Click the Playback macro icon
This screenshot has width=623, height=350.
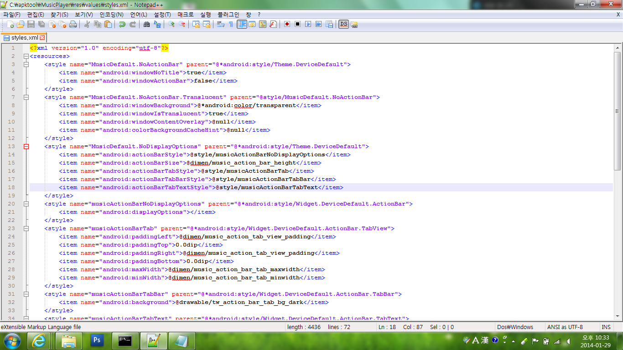click(x=308, y=24)
